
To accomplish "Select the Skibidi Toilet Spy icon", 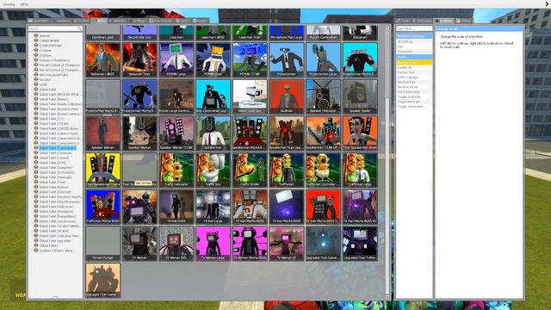I will 250,96.
